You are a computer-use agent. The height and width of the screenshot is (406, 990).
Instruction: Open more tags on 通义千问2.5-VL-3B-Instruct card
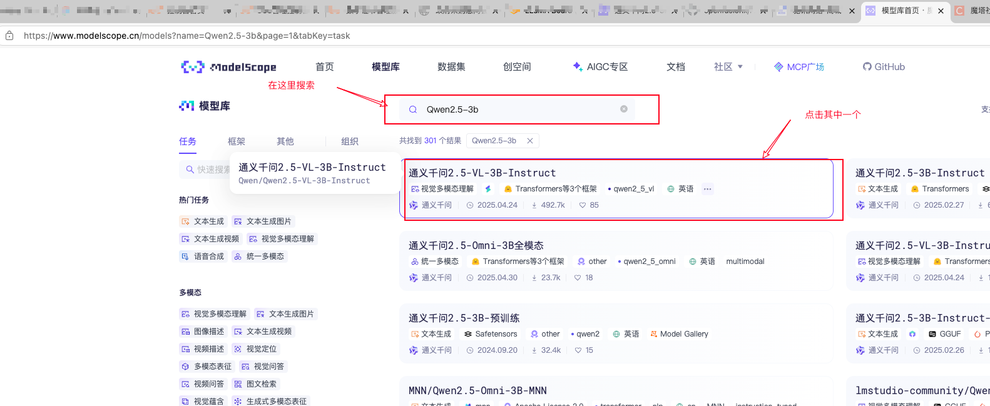(707, 189)
